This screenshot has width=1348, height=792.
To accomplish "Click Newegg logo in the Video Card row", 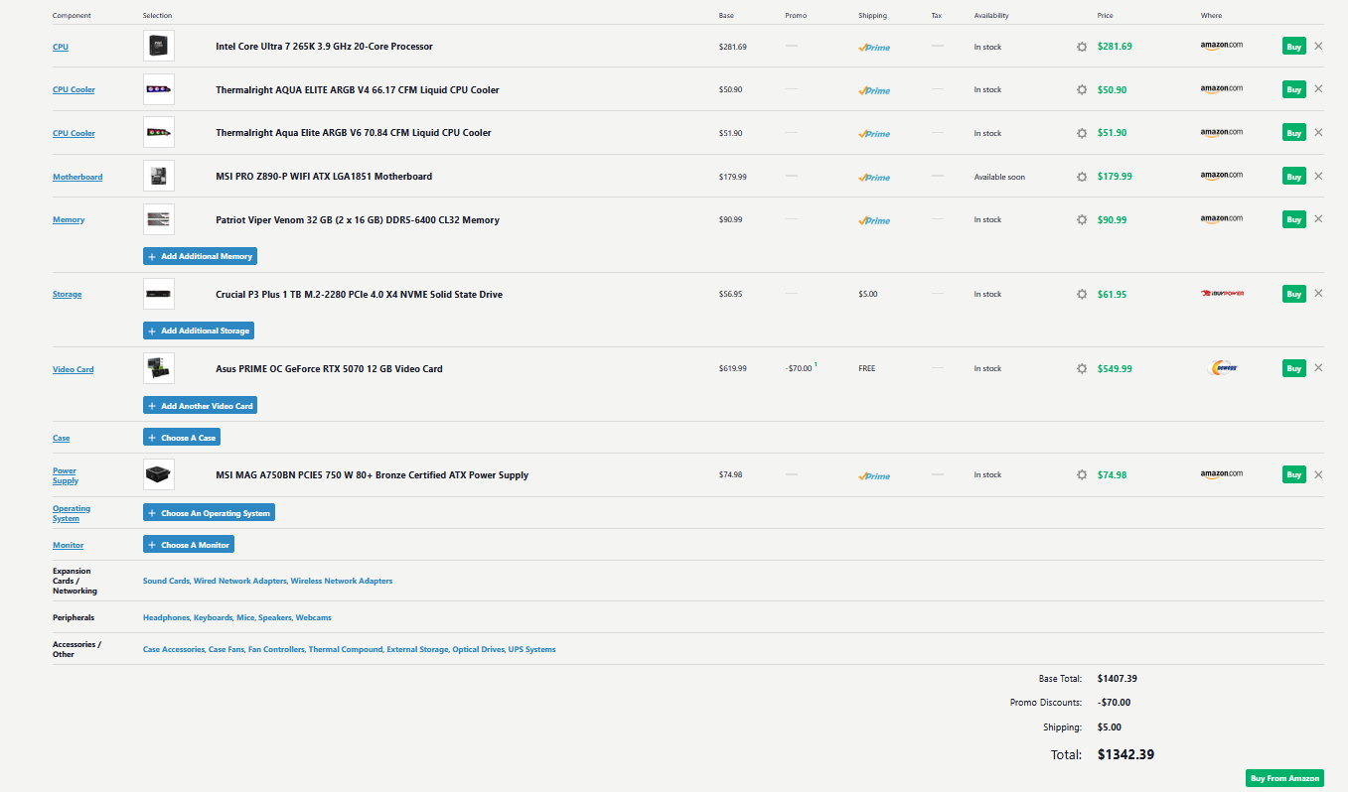I will pos(1222,368).
